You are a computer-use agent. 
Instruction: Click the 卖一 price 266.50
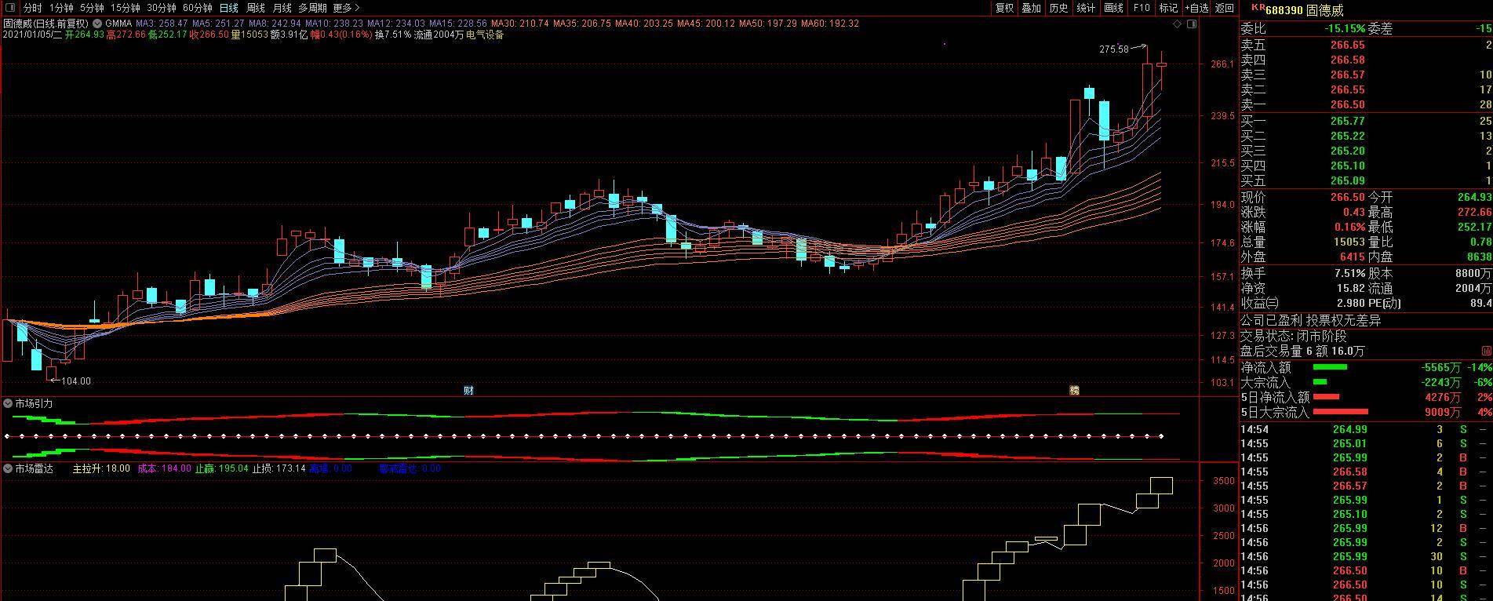click(x=1347, y=104)
